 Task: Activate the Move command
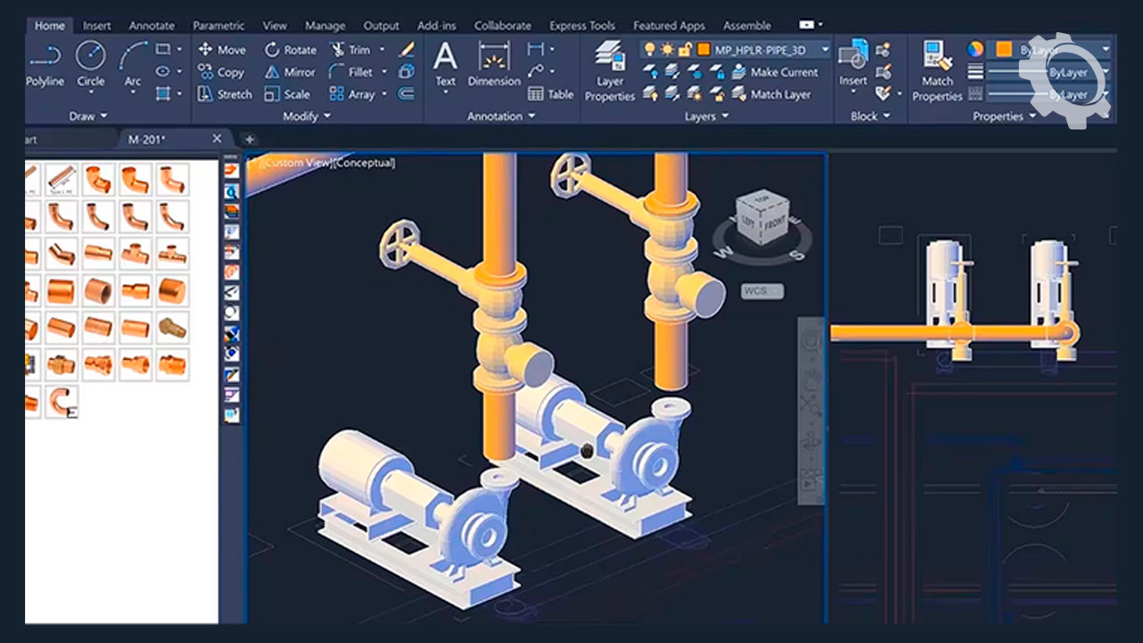221,50
